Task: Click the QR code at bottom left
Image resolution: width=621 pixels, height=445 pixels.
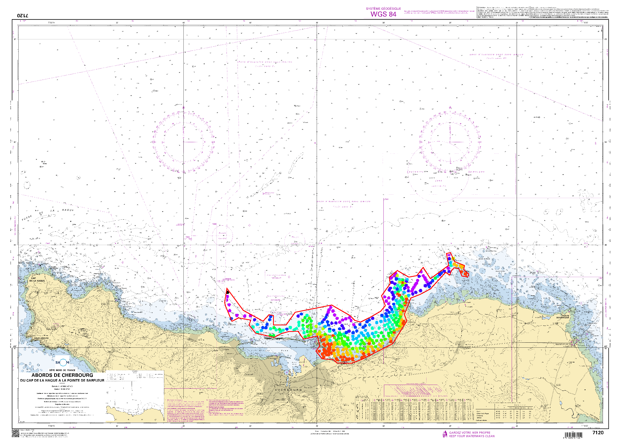Action: click(15, 433)
